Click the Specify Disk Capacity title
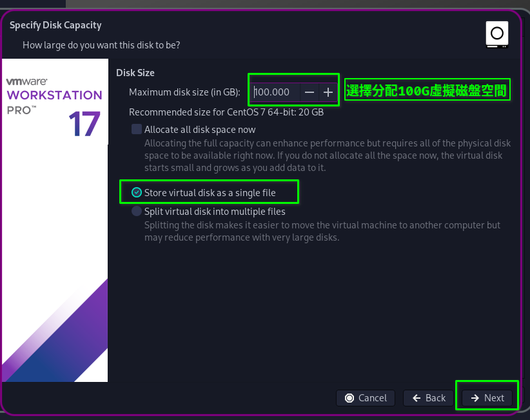The height and width of the screenshot is (420, 530). pos(55,25)
